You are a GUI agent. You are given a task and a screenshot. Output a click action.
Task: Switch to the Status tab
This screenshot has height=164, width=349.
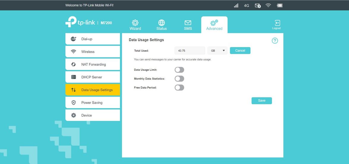[x=162, y=25]
